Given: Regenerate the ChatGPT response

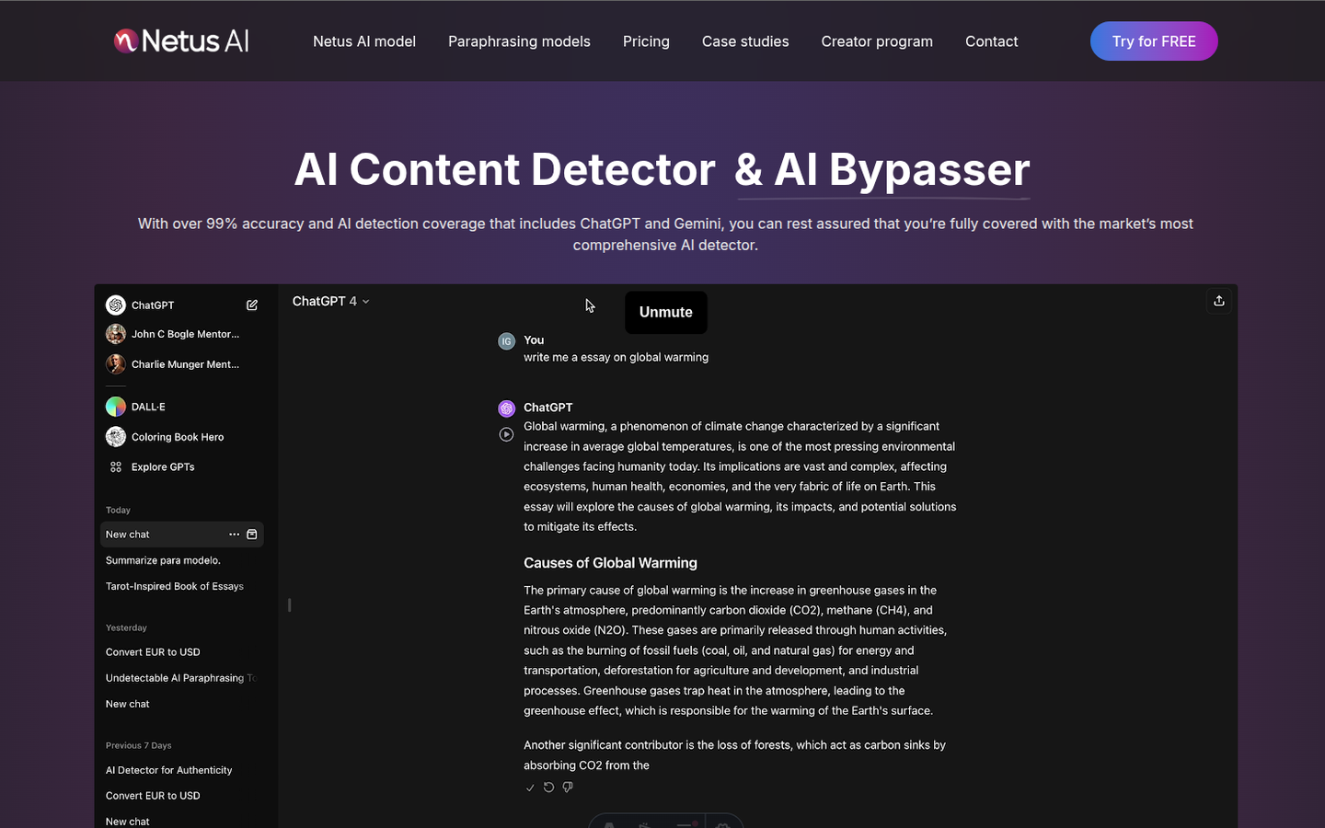Looking at the screenshot, I should 548,788.
